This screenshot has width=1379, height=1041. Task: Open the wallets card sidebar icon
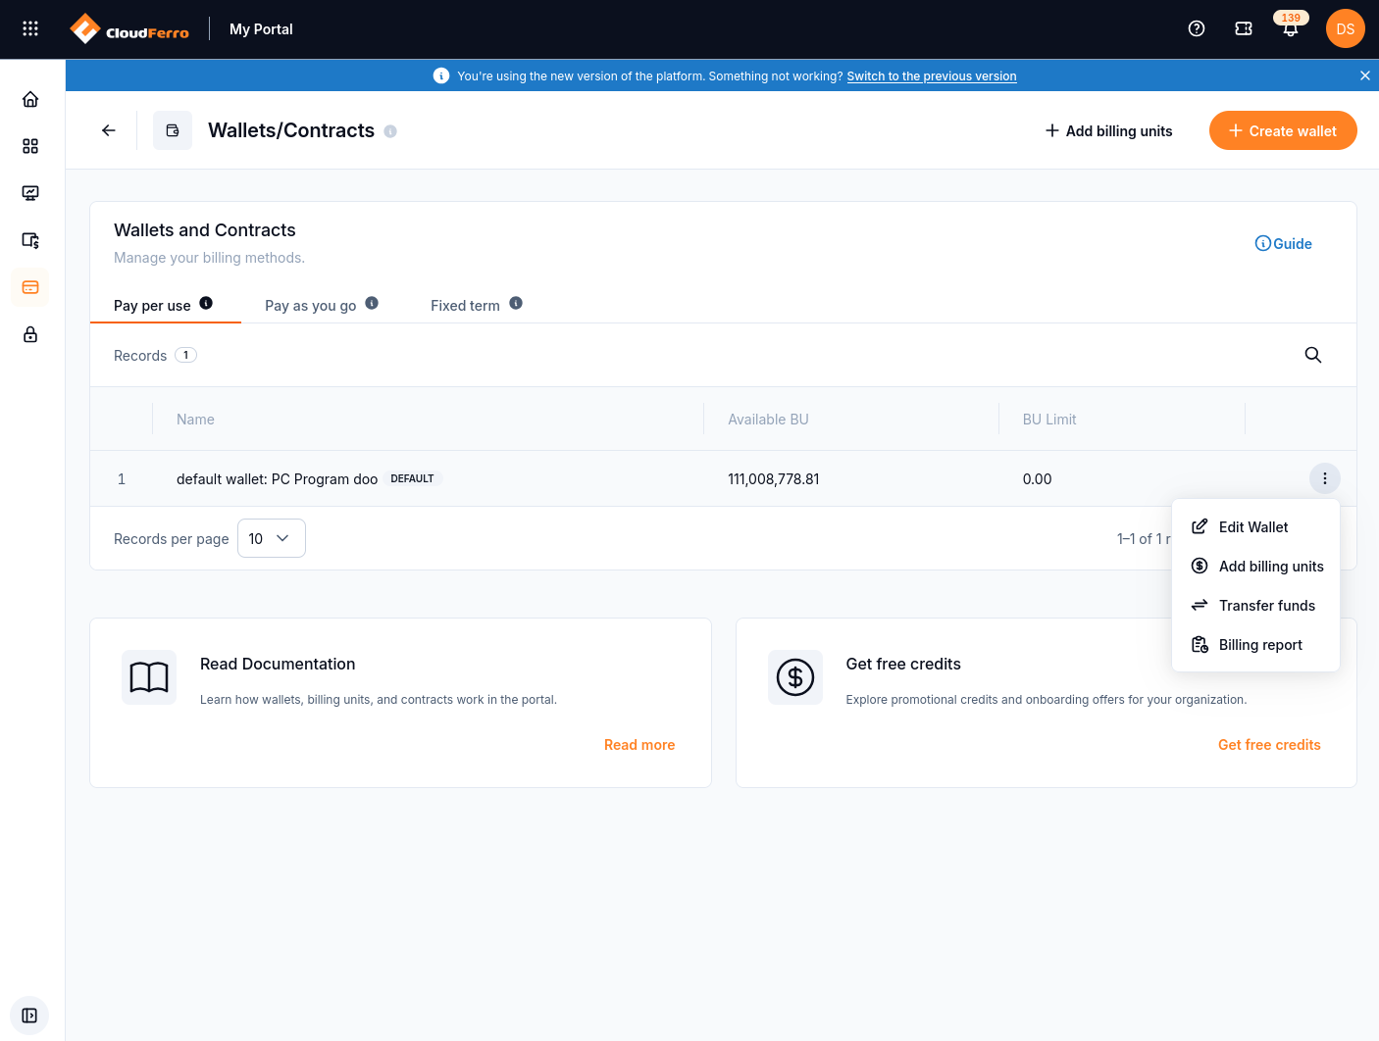coord(30,287)
